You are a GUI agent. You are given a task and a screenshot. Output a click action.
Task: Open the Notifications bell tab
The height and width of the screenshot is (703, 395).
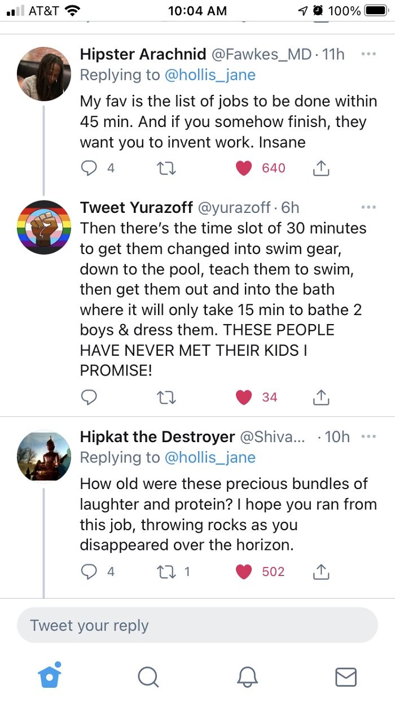pyautogui.click(x=247, y=676)
